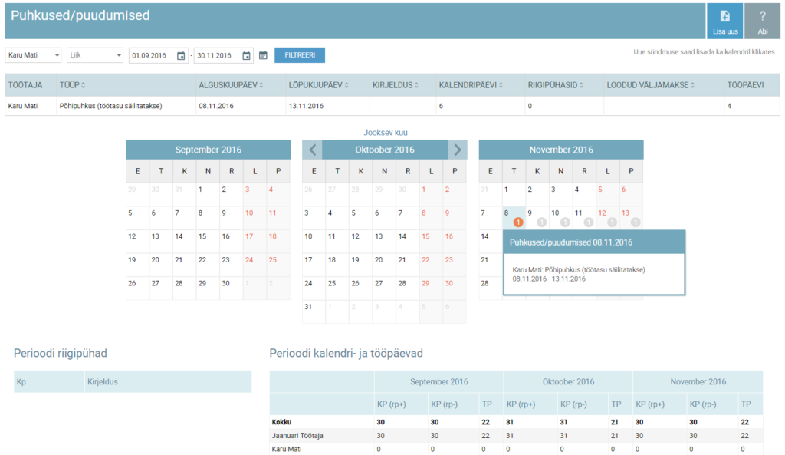Viewport: 785px width, 455px height.
Task: Go to next month with right arrow
Action: pyautogui.click(x=457, y=150)
